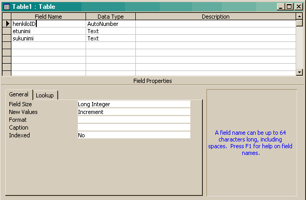
Task: Click the first empty Field Name cell below sukunimi
Action: click(x=49, y=46)
